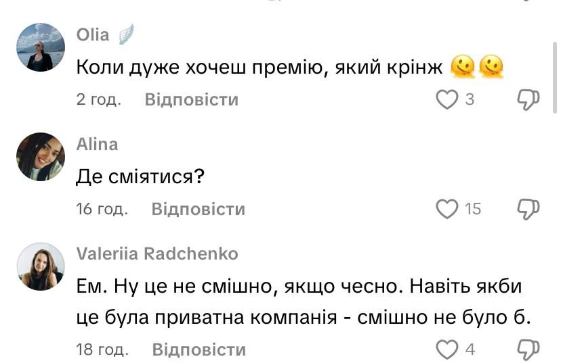Click the 15 likes count on Alina's comment
This screenshot has height=363, width=561.
pos(472,210)
